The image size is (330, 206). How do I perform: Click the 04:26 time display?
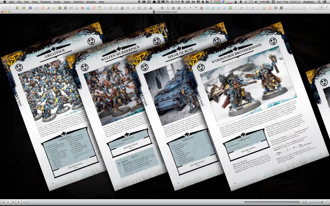click(x=304, y=202)
